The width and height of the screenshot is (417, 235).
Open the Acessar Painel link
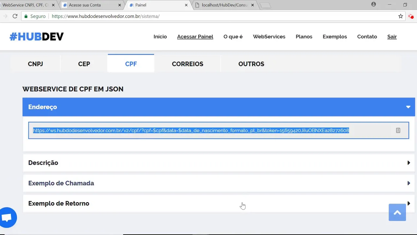[x=195, y=37]
